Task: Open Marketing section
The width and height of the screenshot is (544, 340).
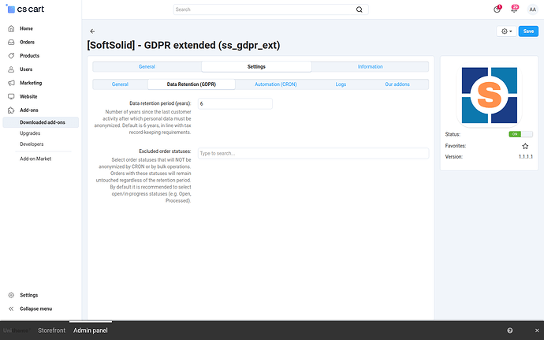Action: pyautogui.click(x=31, y=83)
